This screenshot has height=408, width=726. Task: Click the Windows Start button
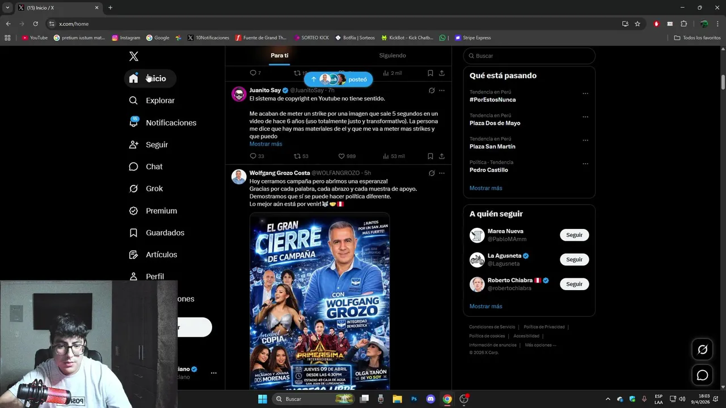(x=263, y=399)
